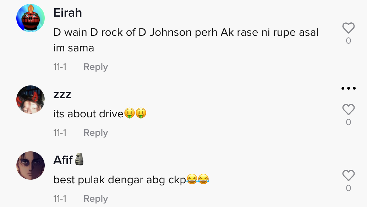367x207 pixels.
Task: Open Eirah's profile picture
Action: 31,18
